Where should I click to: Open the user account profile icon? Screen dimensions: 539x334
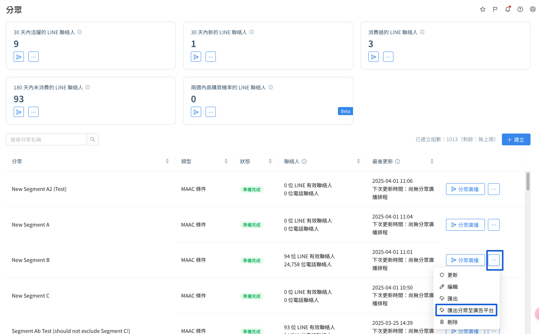pos(533,9)
